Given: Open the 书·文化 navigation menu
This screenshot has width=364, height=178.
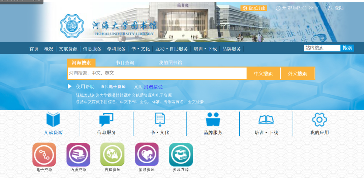Looking at the screenshot, I should 141,49.
